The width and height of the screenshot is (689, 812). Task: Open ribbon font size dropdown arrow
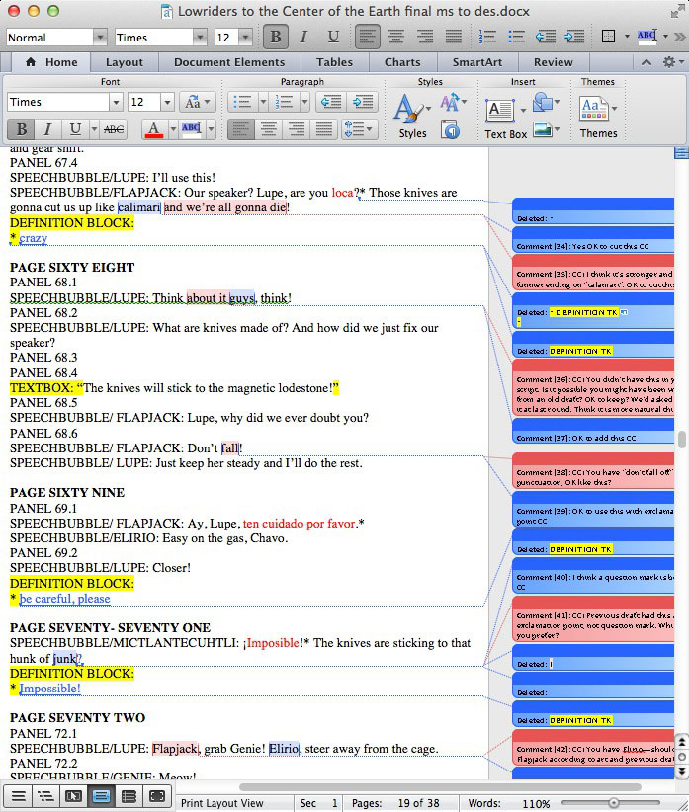pyautogui.click(x=167, y=102)
